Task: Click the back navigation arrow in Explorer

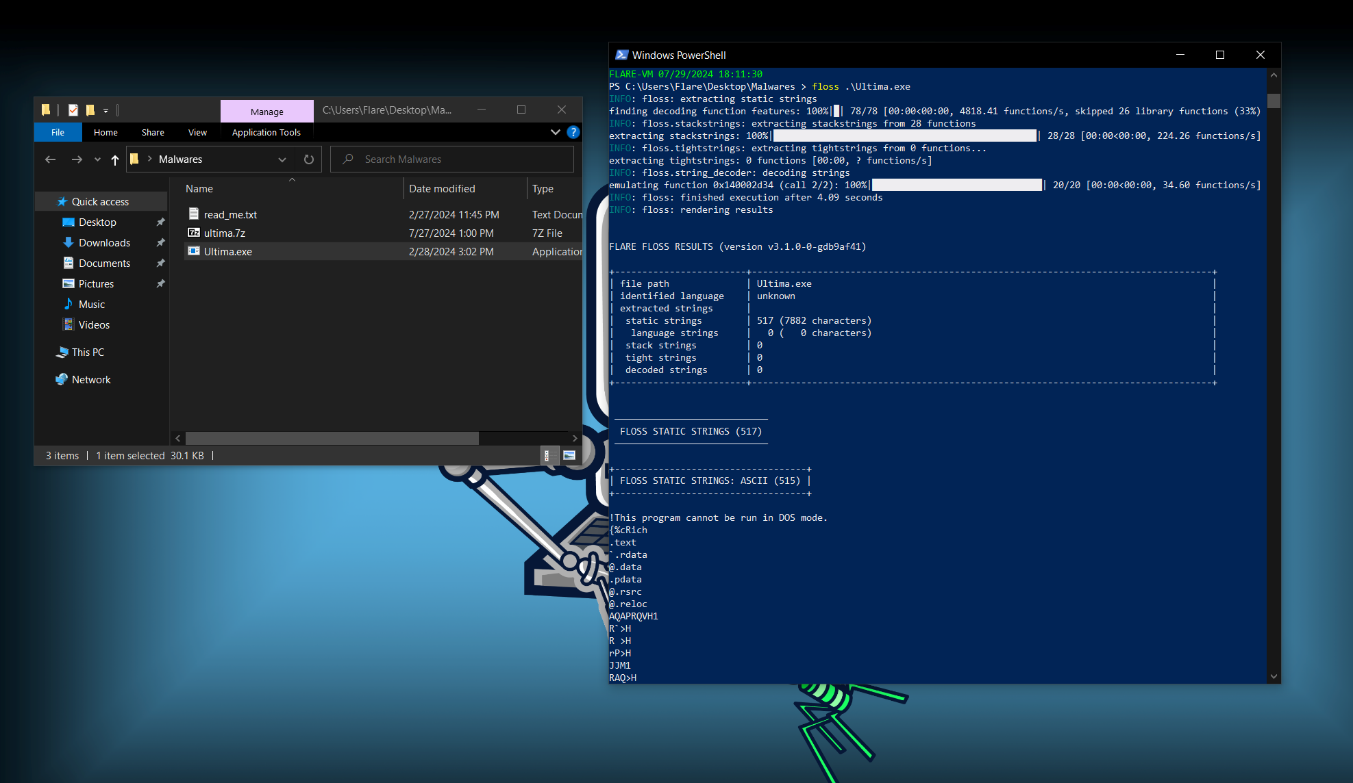Action: click(50, 159)
